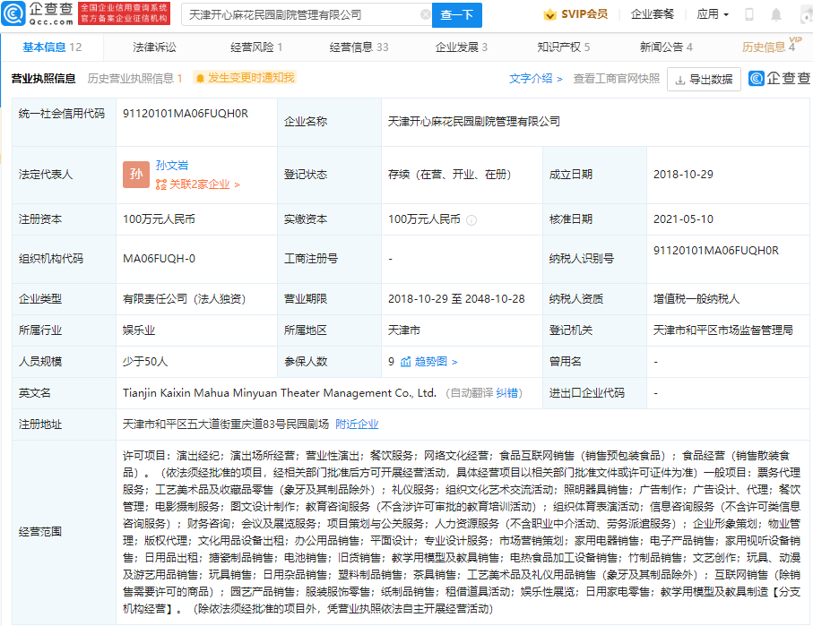813x626 pixels.
Task: Select organization code MA06FUQH-0
Action: [159, 259]
